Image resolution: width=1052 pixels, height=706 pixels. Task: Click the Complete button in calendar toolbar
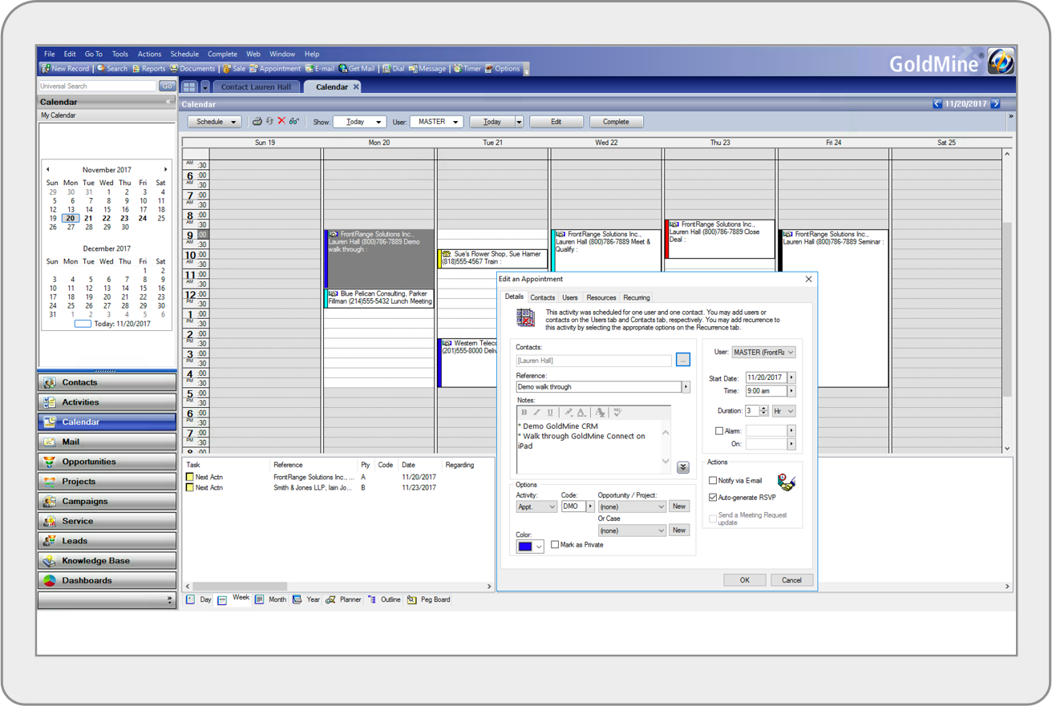pos(616,122)
